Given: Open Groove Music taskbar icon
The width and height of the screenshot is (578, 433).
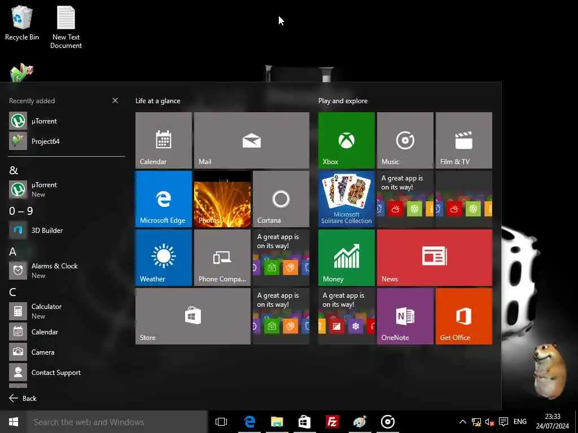Looking at the screenshot, I should pos(387,422).
